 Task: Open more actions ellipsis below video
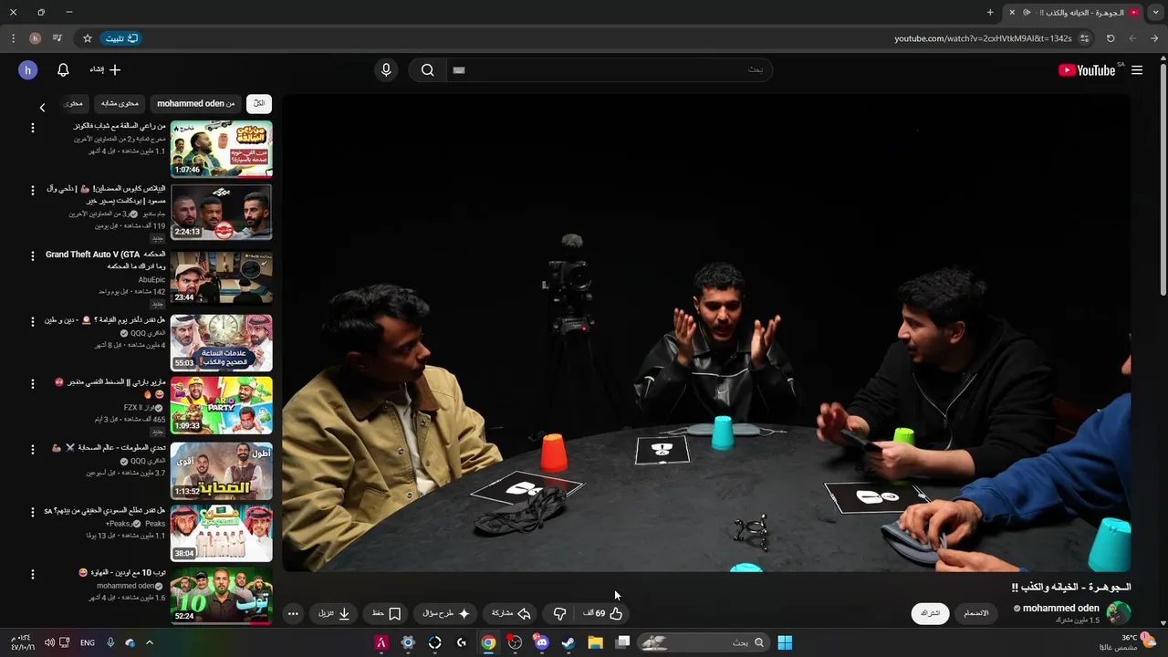point(293,614)
